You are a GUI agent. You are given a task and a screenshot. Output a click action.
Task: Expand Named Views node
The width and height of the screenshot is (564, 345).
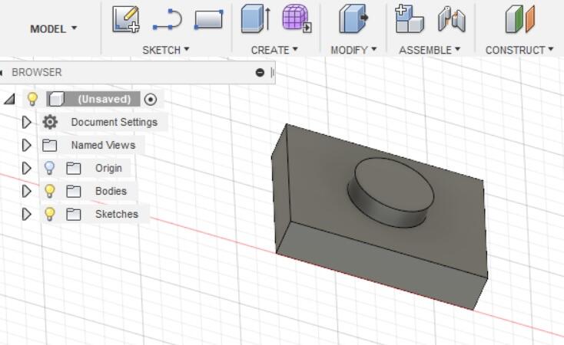26,146
